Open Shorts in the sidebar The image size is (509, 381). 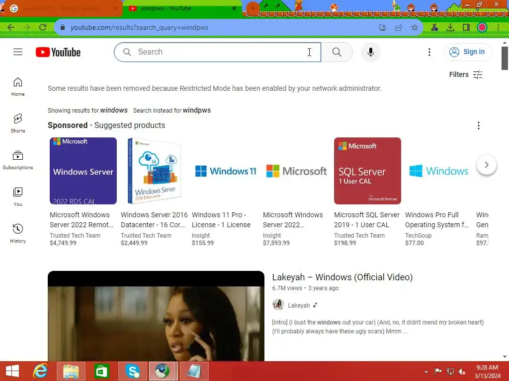coord(18,124)
